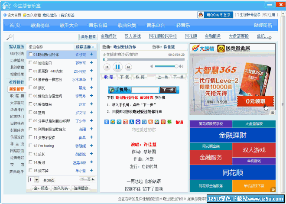Open the 歌手大全 navigation tab

tap(69, 26)
